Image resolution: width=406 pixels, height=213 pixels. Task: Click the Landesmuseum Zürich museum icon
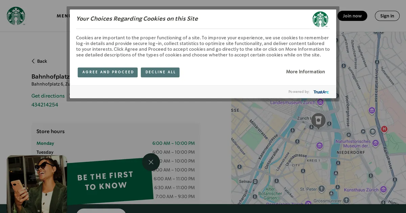point(320,101)
